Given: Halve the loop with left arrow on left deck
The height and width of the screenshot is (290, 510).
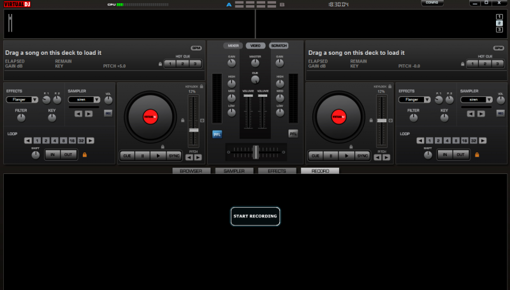Looking at the screenshot, I should pos(28,140).
